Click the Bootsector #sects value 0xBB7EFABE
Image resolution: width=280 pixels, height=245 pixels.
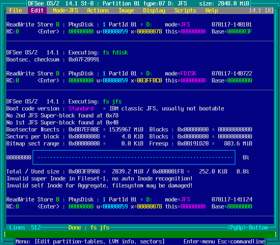[84, 129]
